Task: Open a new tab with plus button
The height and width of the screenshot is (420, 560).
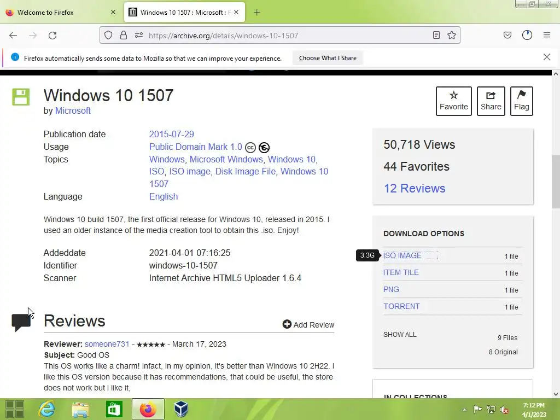Action: tap(257, 13)
